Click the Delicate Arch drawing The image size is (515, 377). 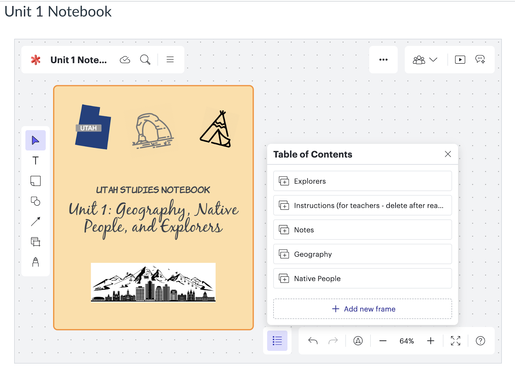tap(153, 131)
